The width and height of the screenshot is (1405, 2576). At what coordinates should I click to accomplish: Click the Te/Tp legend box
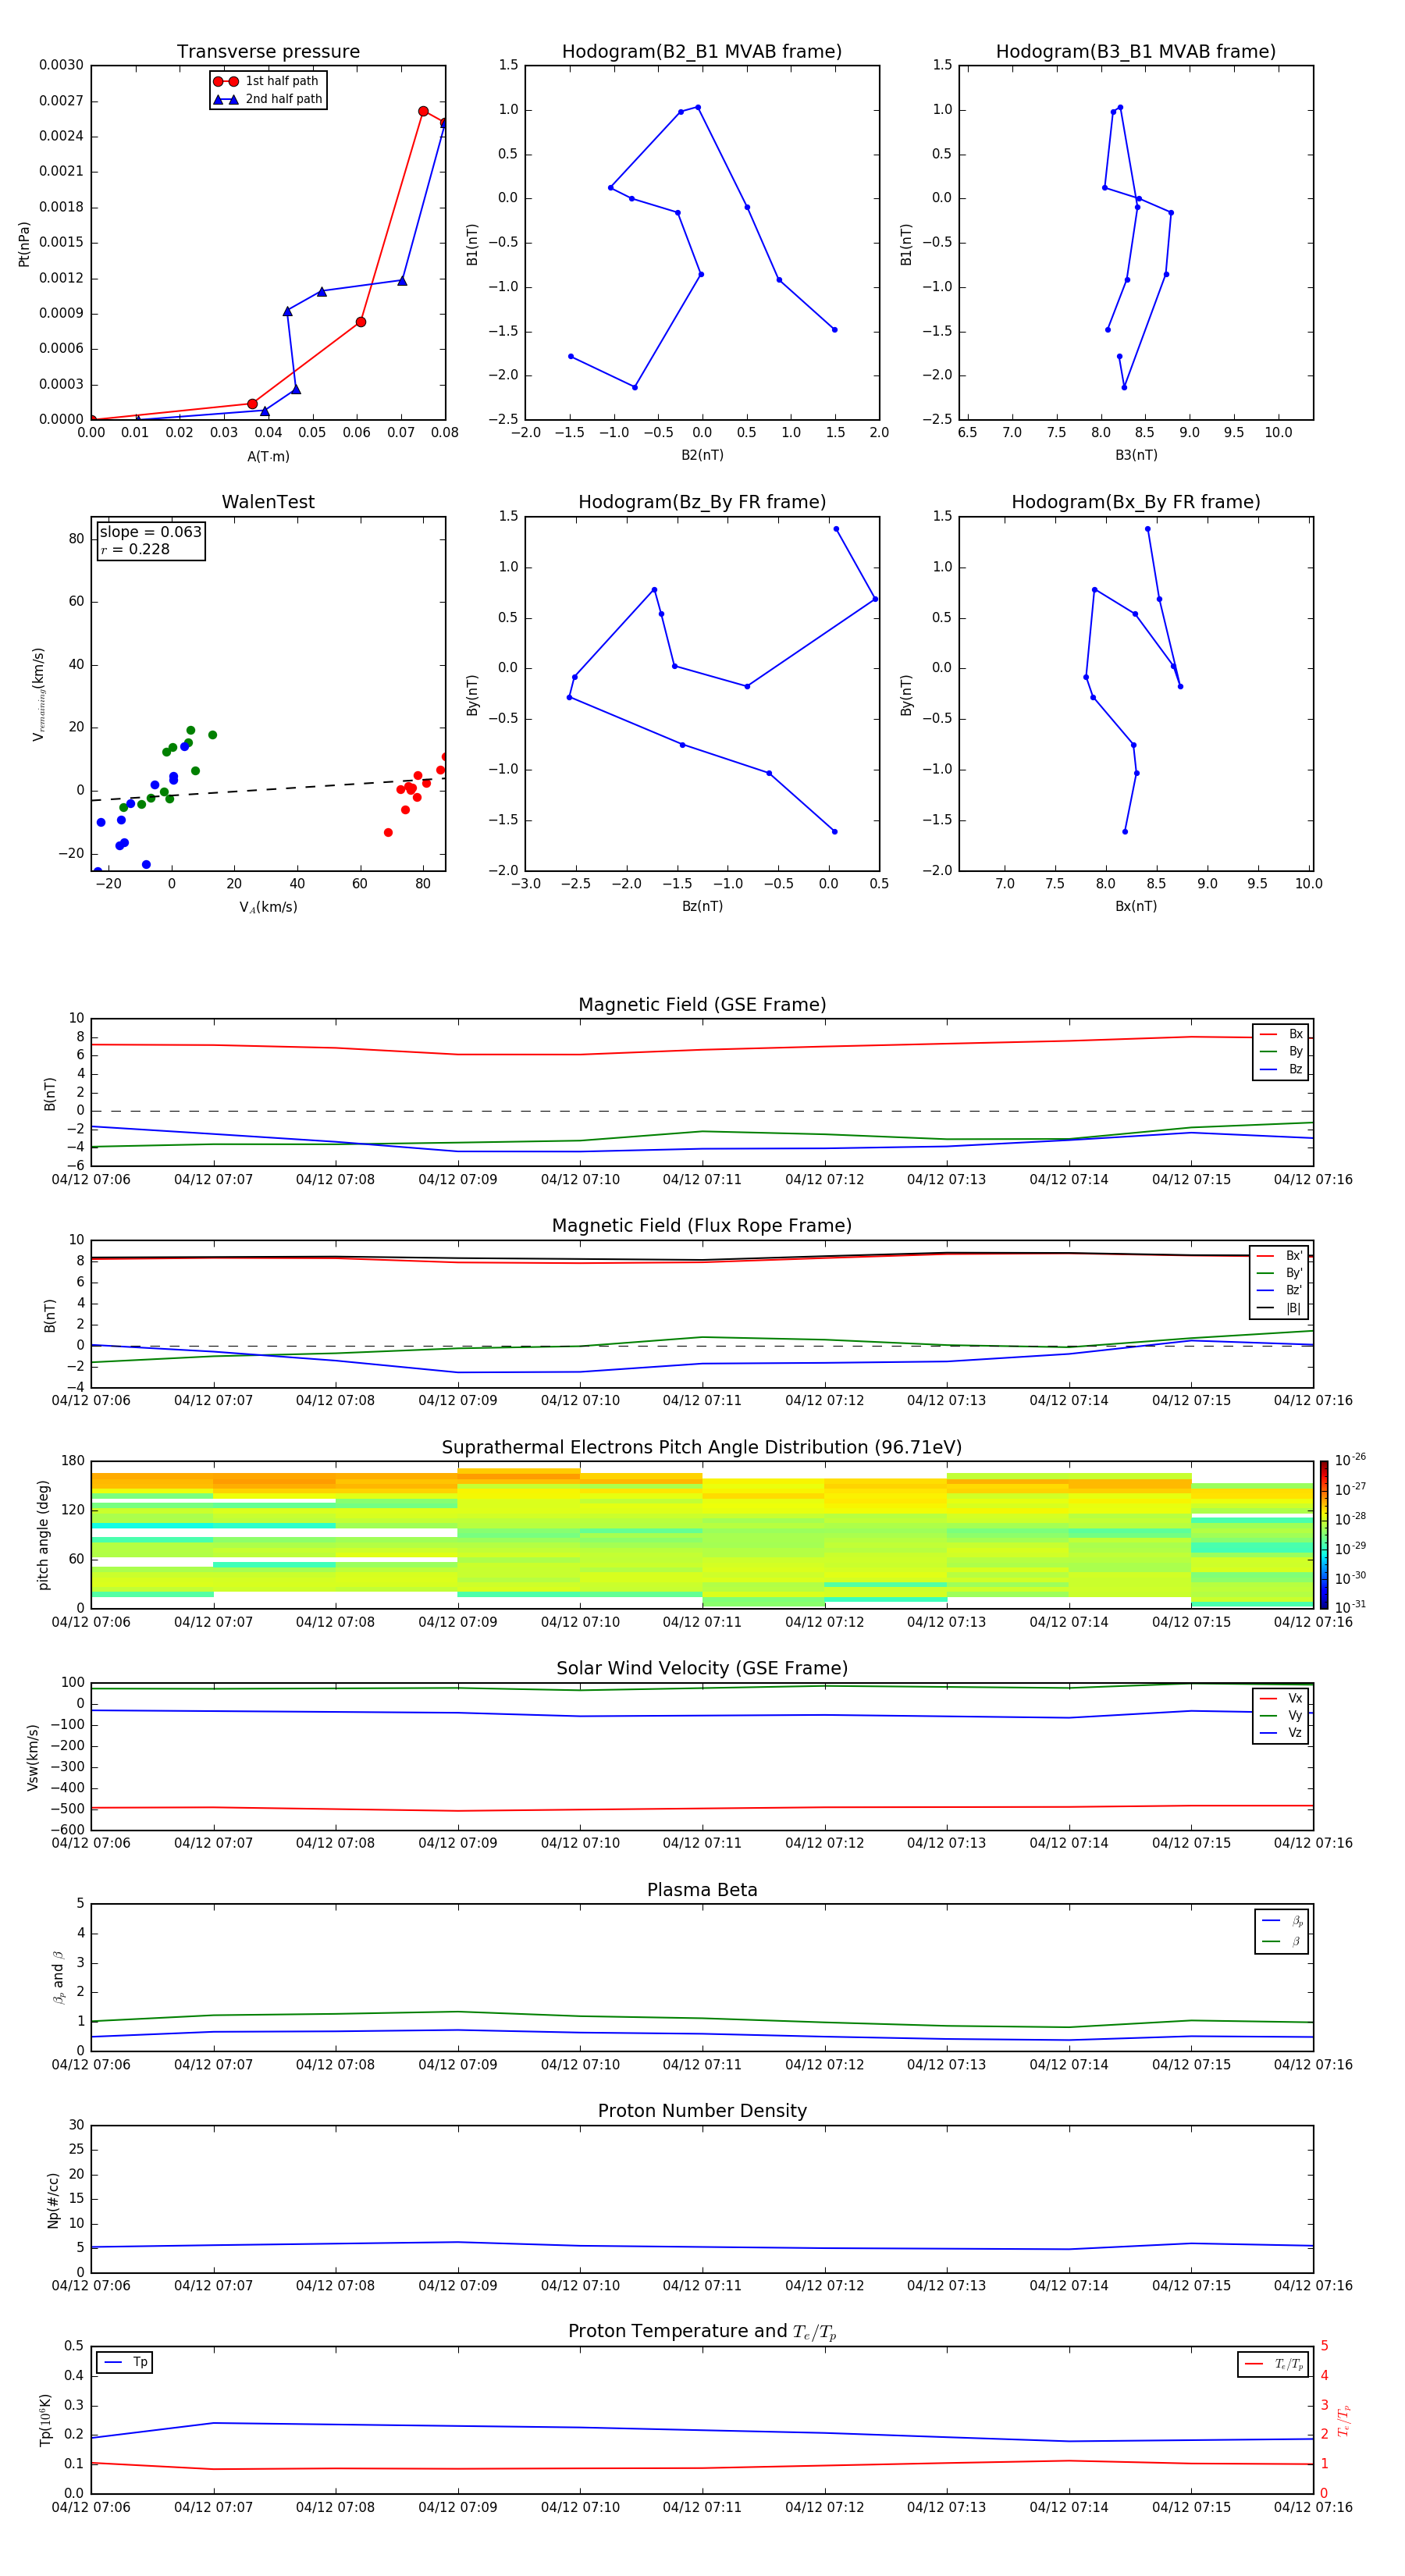(x=1272, y=2365)
